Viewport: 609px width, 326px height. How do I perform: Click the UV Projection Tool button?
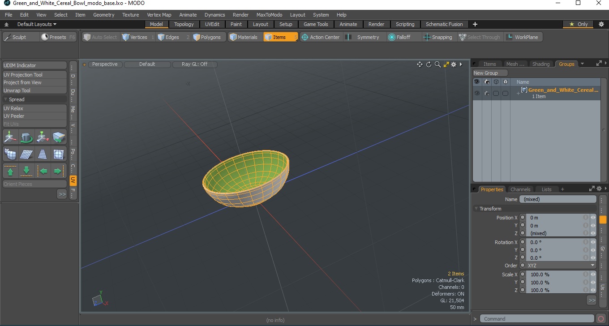point(34,75)
